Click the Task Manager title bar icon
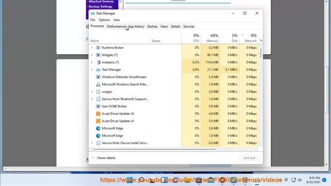This screenshot has height=186, width=331. click(93, 13)
